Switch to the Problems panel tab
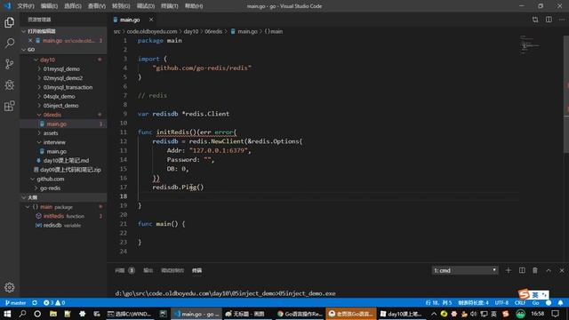Viewport: 569px width, 320px height. pos(124,270)
